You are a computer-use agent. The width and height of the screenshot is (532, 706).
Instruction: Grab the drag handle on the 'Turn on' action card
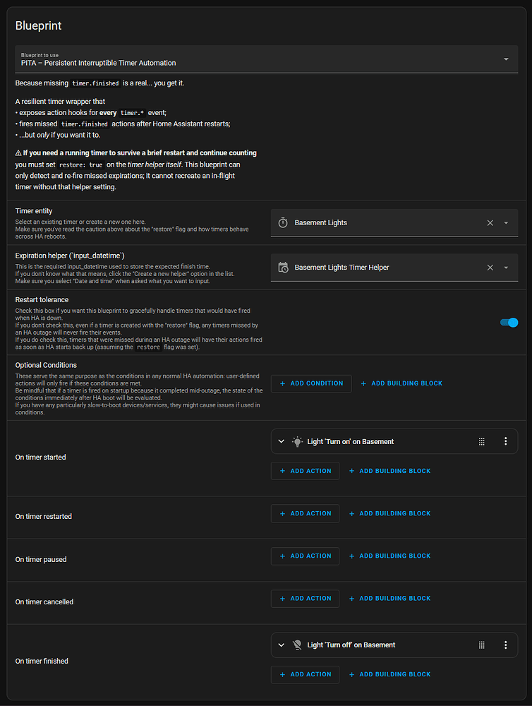pyautogui.click(x=481, y=441)
